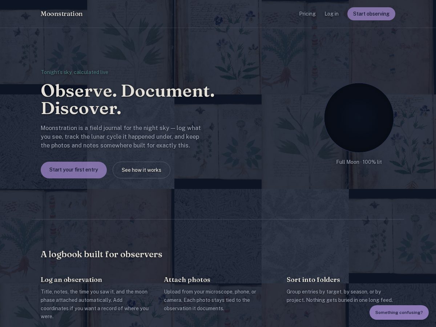This screenshot has width=436, height=327.
Task: Select the Attach photos heading
Action: (x=187, y=280)
